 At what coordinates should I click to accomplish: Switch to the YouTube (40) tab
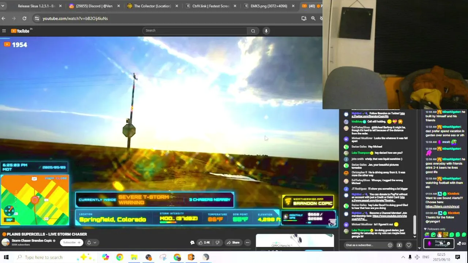click(312, 6)
